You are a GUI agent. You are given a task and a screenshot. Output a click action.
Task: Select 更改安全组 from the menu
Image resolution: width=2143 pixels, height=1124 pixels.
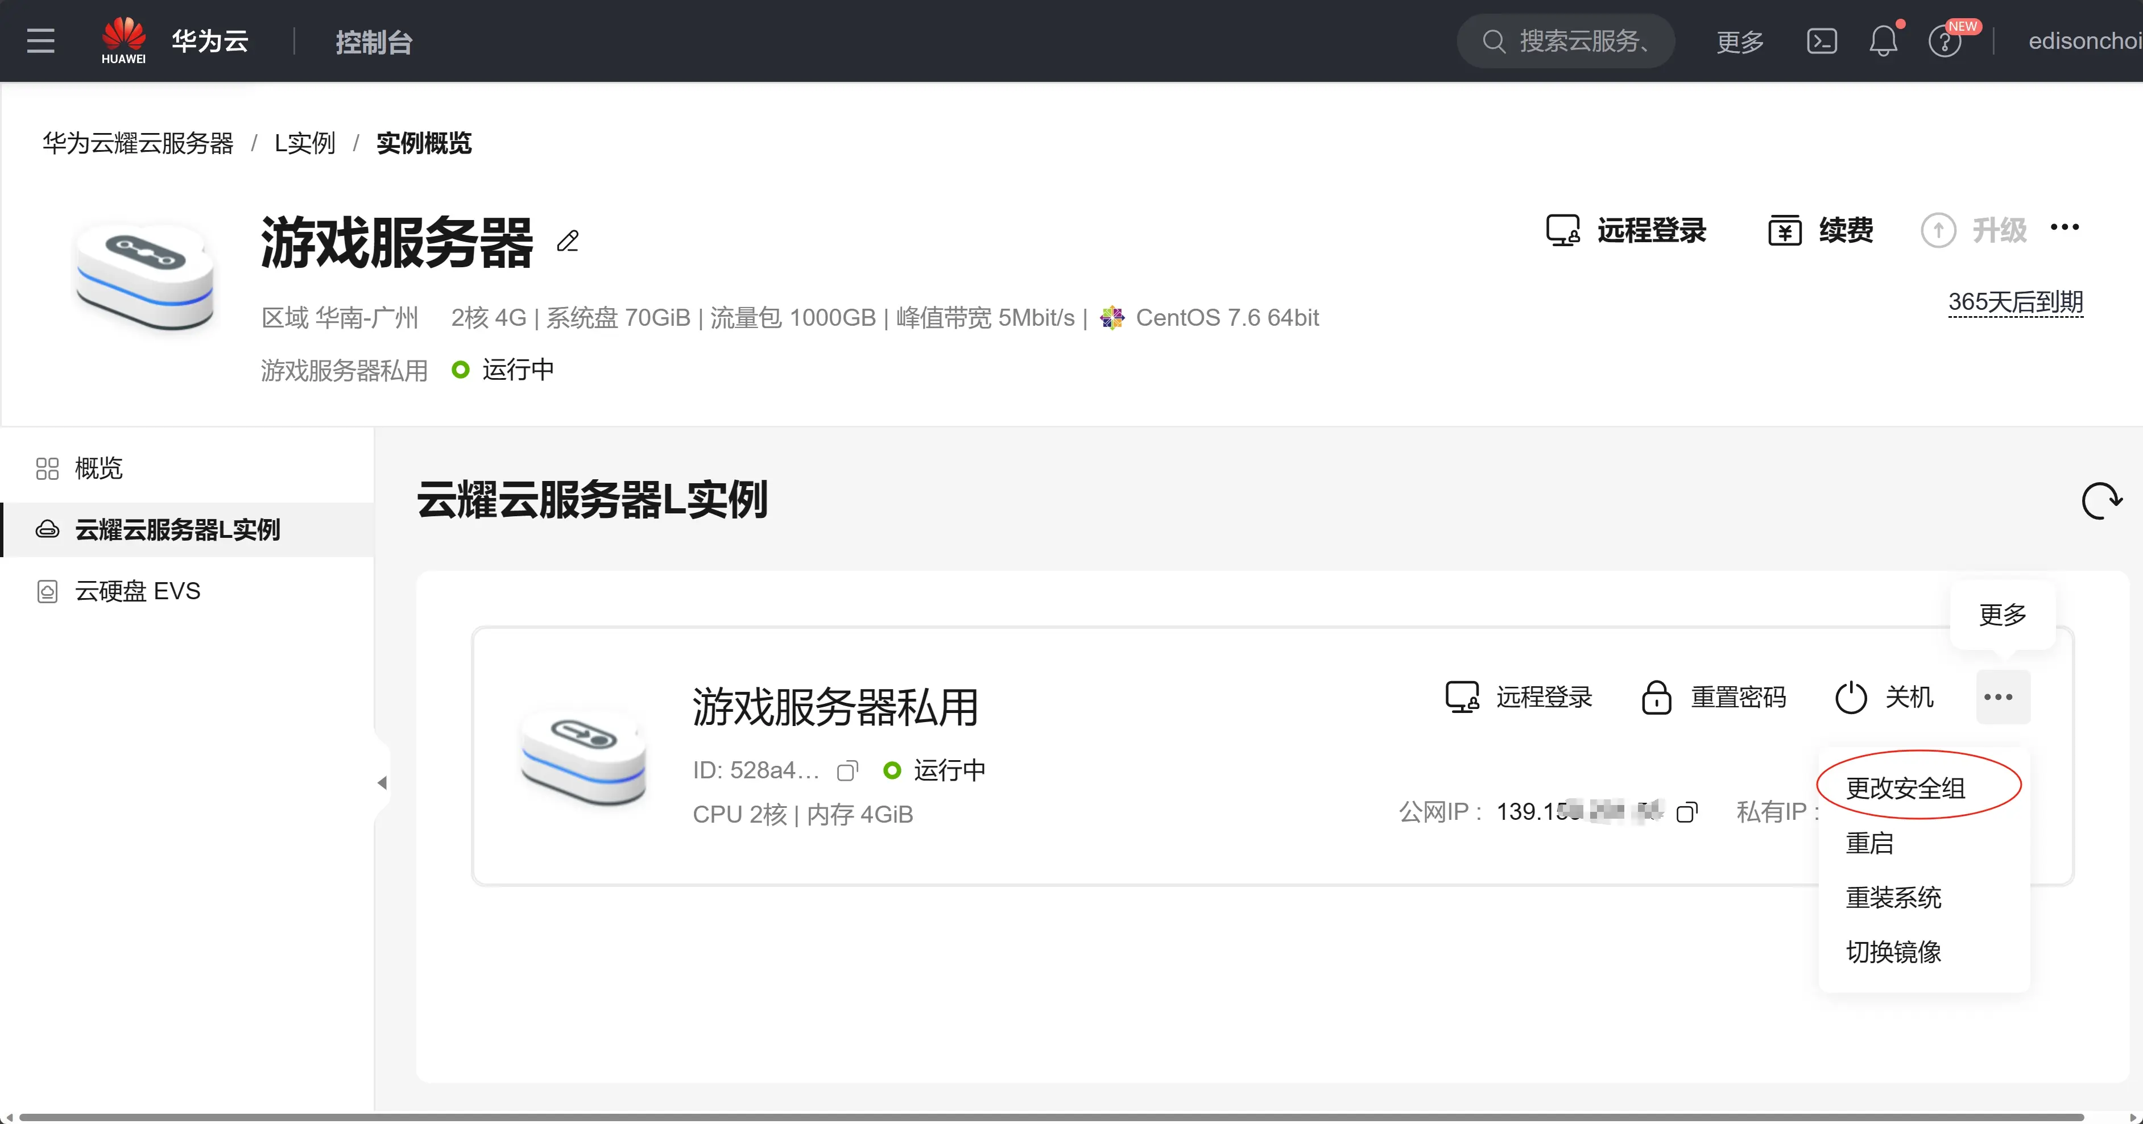tap(1905, 787)
